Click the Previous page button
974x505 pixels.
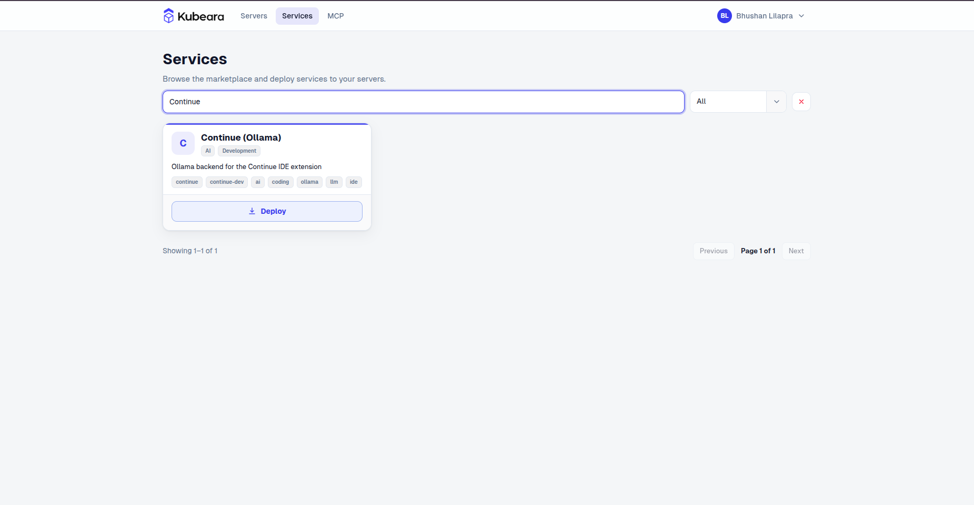tap(714, 251)
